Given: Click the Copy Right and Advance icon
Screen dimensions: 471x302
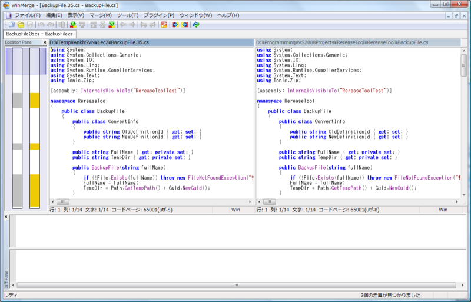Looking at the screenshot, I should (144, 25).
